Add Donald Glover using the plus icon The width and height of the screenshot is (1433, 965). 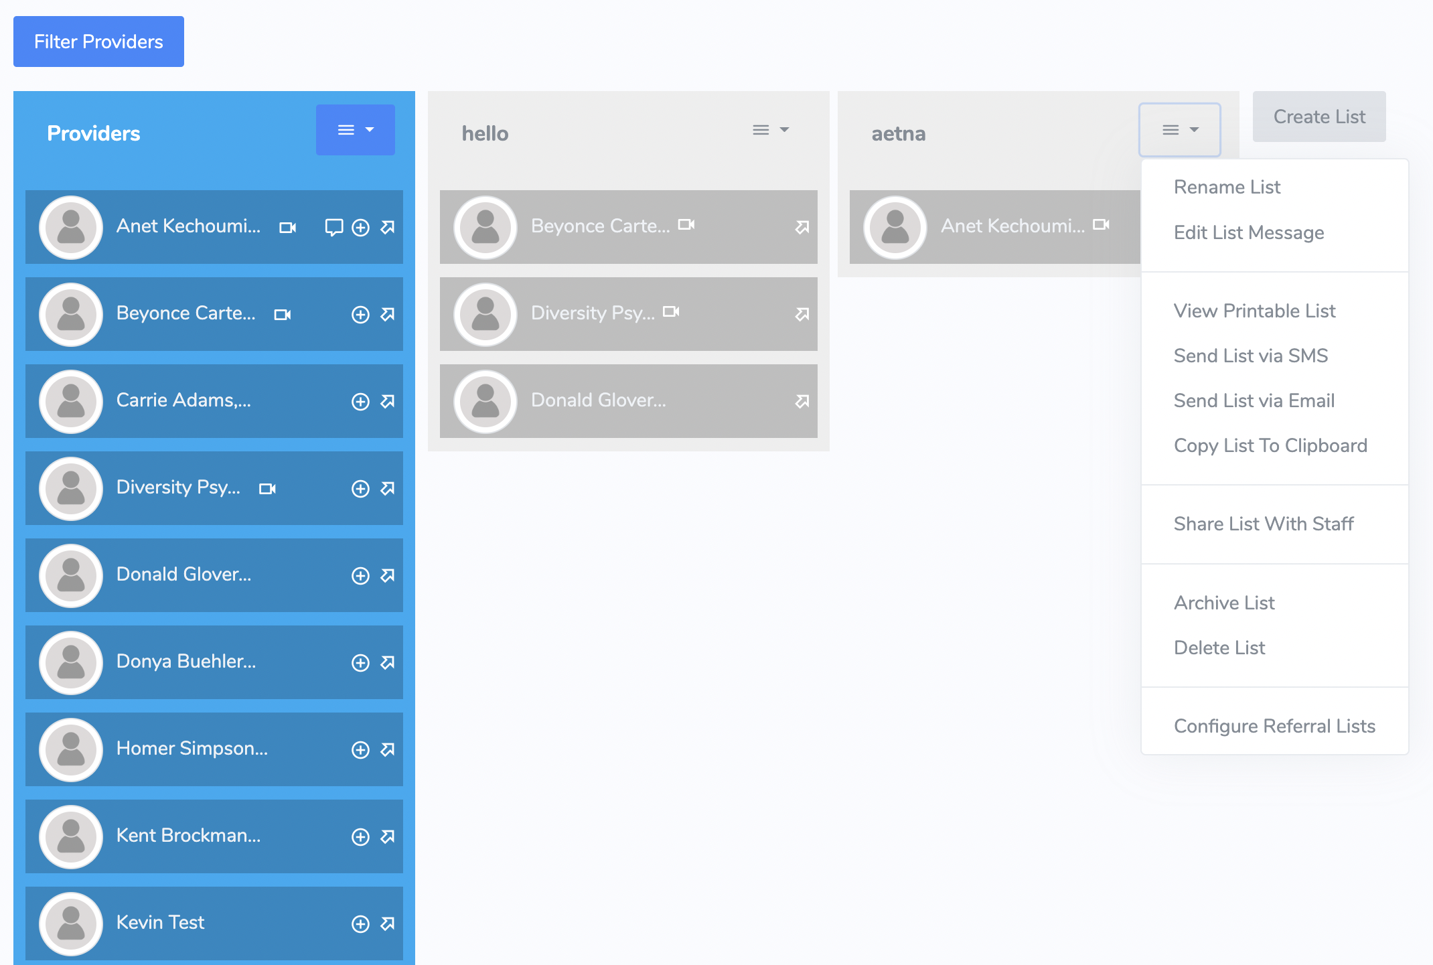(x=360, y=576)
